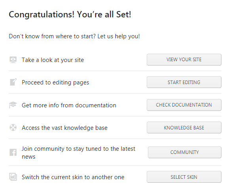Image resolution: width=227 pixels, height=191 pixels.
Task: Open CHECK DOCUMENTATION button
Action: [x=184, y=105]
